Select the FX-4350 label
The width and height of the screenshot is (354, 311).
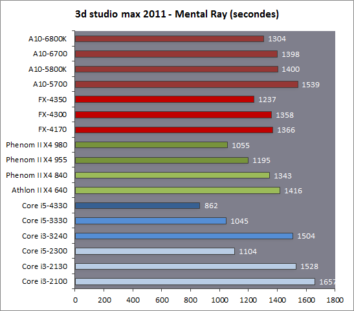(52, 100)
